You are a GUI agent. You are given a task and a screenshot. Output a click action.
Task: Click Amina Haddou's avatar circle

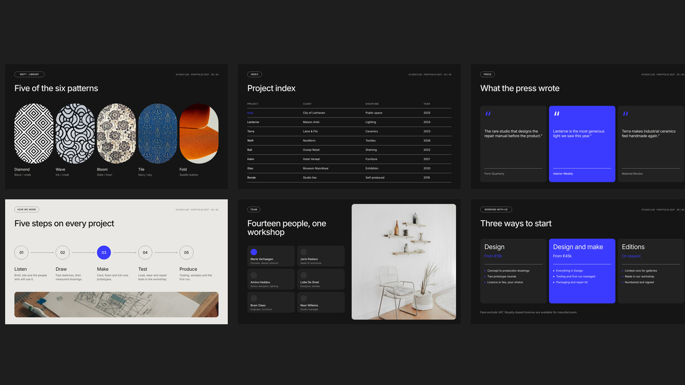254,275
